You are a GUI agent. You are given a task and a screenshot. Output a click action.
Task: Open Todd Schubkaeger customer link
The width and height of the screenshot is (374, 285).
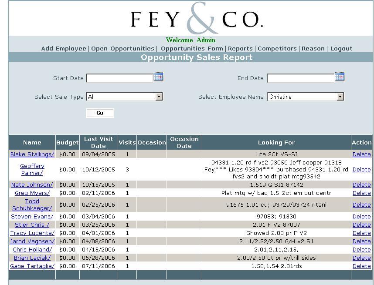tap(32, 205)
